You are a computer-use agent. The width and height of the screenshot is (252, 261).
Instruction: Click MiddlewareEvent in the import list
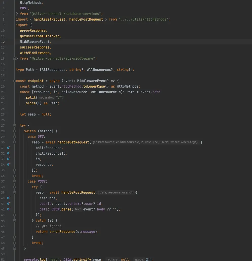point(35,42)
